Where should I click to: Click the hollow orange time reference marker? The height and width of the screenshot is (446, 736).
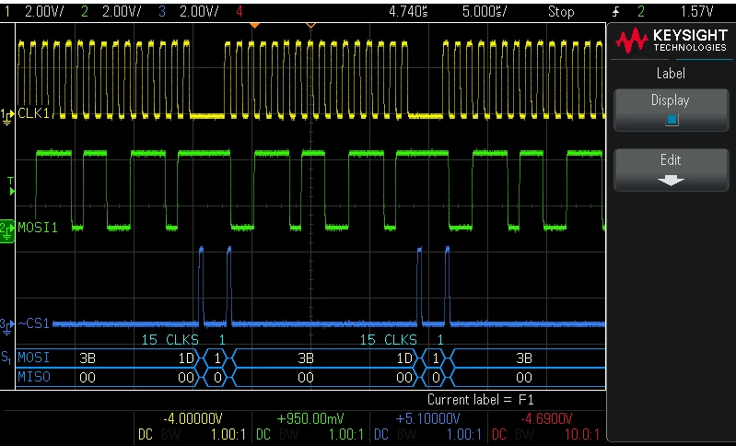[x=310, y=26]
